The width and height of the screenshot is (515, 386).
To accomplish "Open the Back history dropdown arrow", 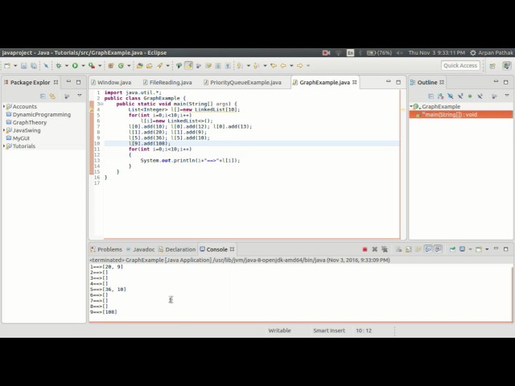I will (291, 66).
